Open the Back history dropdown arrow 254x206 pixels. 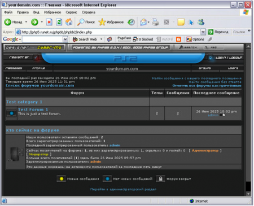pos(26,22)
